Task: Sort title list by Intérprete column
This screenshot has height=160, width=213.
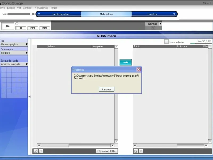Action: 189,46
